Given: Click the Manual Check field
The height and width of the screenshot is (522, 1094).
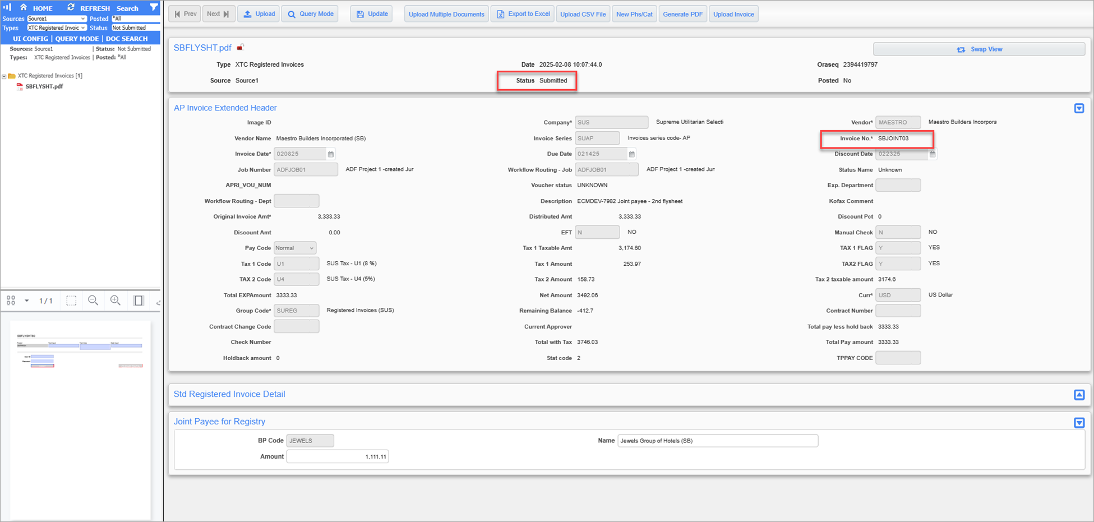Looking at the screenshot, I should click(898, 232).
